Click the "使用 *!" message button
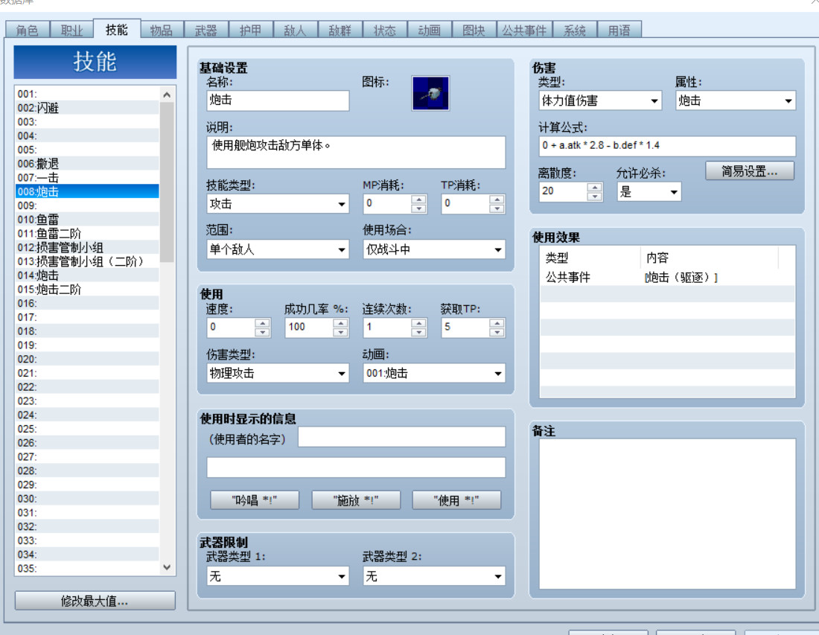Screen dimensions: 819x635 (456, 500)
